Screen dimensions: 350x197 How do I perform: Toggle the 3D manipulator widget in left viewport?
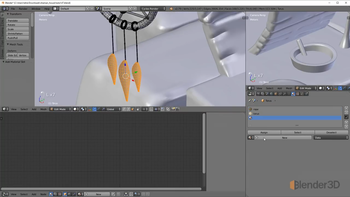point(90,109)
